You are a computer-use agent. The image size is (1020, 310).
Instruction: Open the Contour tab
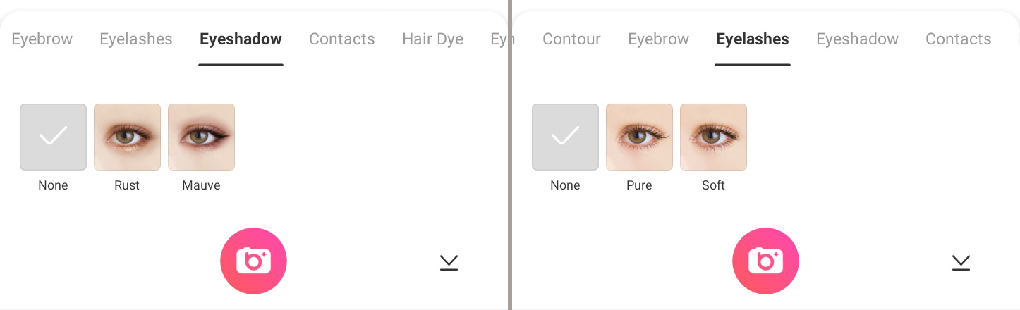[571, 39]
